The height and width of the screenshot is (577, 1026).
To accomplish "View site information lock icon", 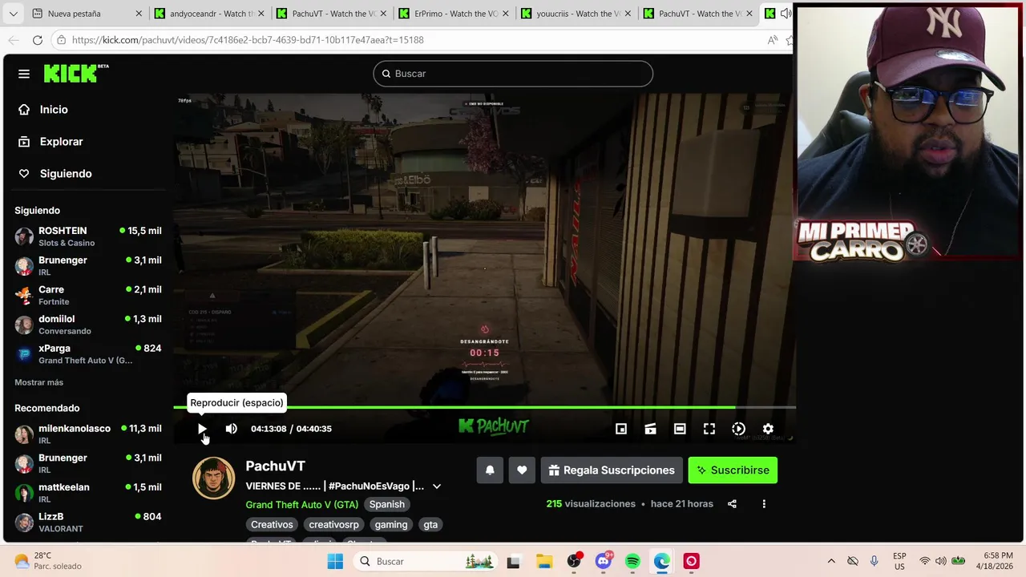I will coord(61,40).
